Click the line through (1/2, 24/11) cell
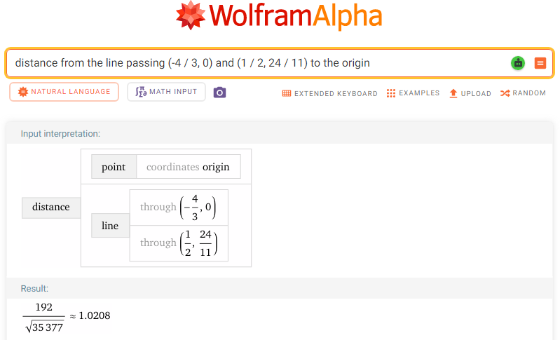Viewport: 560px width, 340px height. (x=179, y=243)
